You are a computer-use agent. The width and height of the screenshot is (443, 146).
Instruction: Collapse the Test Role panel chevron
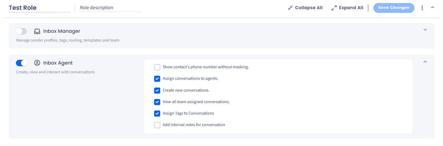[x=432, y=7]
